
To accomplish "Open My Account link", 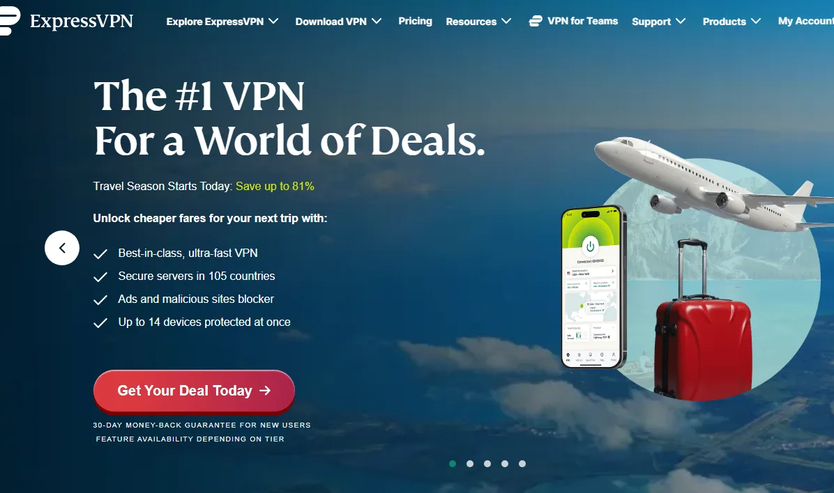I will (x=806, y=22).
